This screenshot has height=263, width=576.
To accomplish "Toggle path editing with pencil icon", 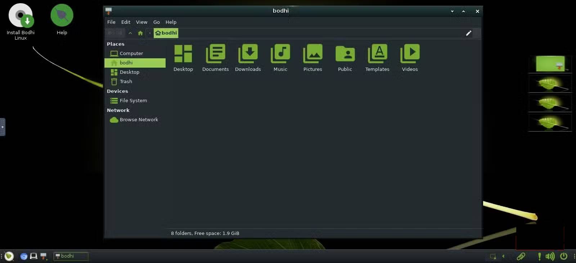I will 469,33.
